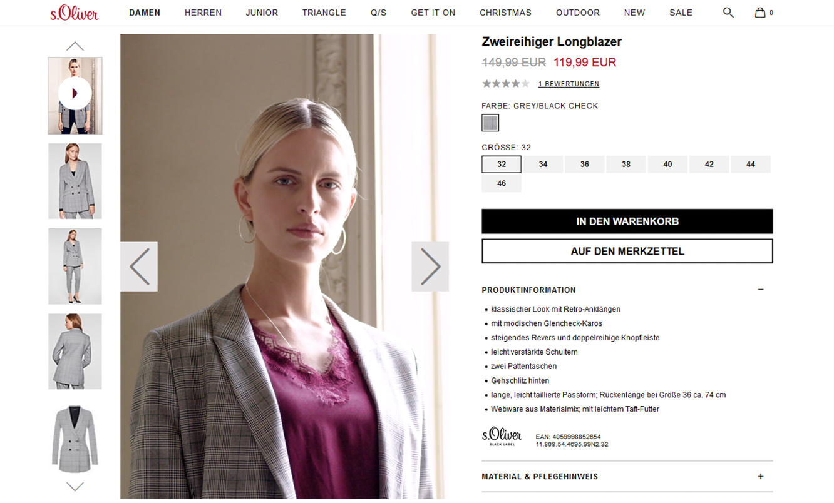The height and width of the screenshot is (503, 834).
Task: Open the search magnifier icon
Action: click(728, 13)
